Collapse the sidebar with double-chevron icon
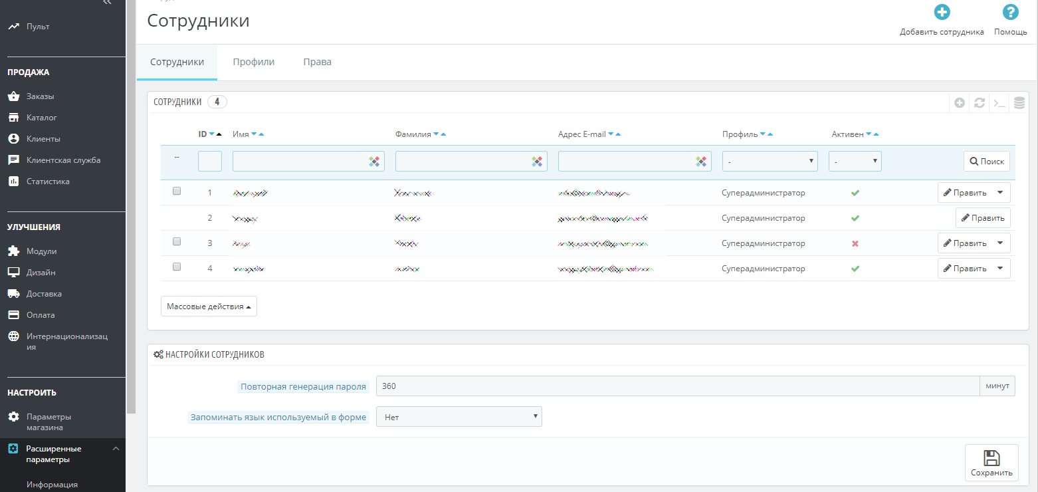The image size is (1038, 492). point(107,3)
